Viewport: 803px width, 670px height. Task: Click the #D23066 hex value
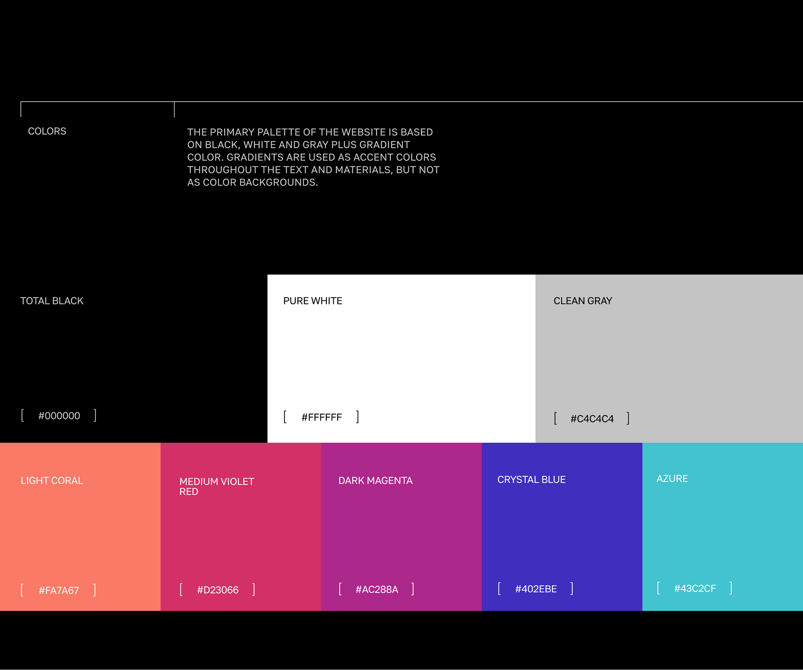coord(217,590)
